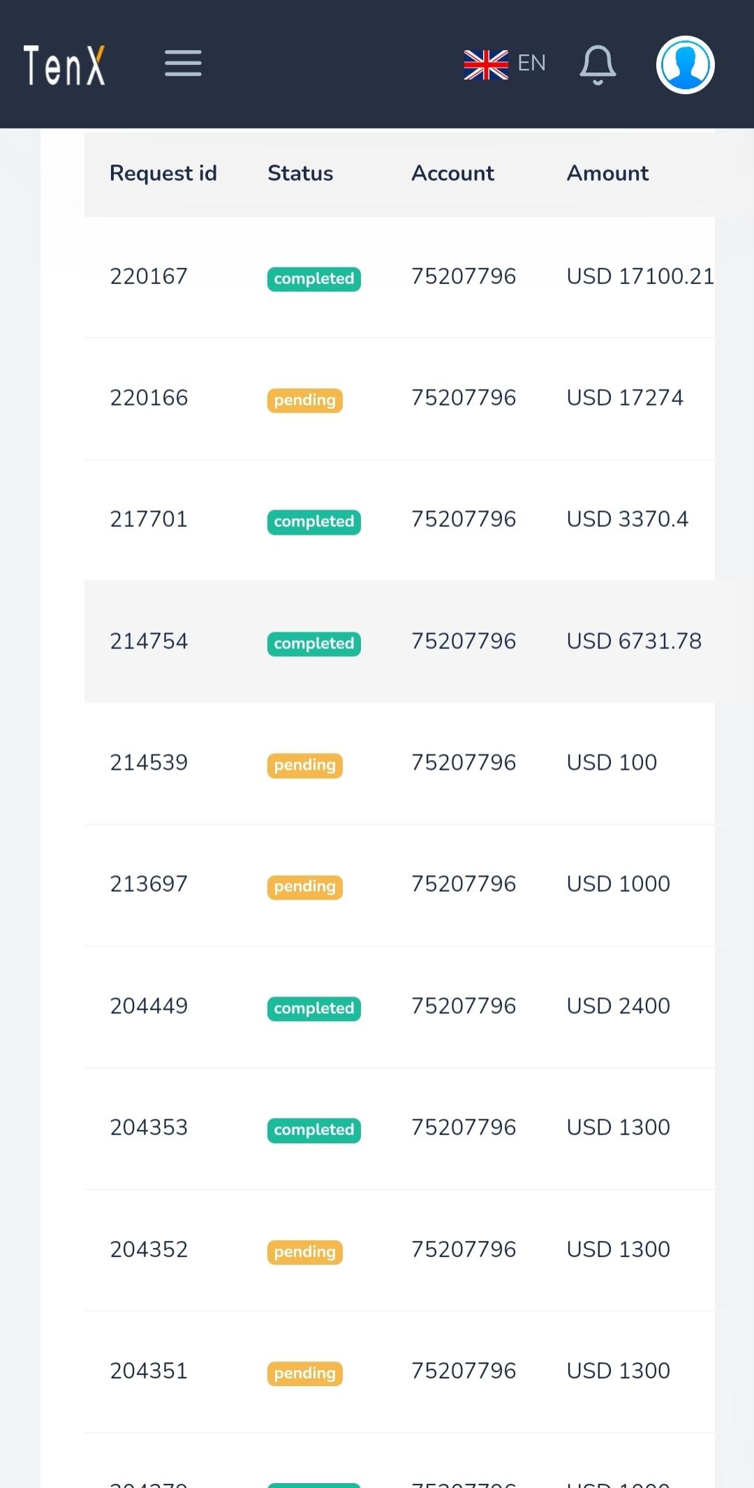Viewport: 754px width, 1488px height.
Task: Click the UK flag icon
Action: [x=486, y=65]
